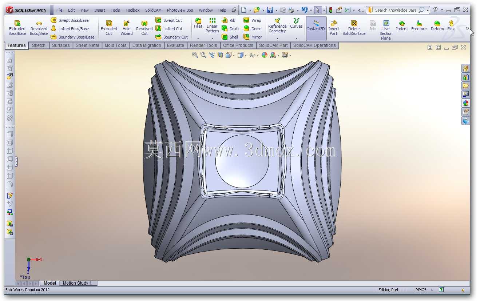Viewport: 480px width, 301px height.
Task: Select the Dome feature
Action: pos(253,29)
